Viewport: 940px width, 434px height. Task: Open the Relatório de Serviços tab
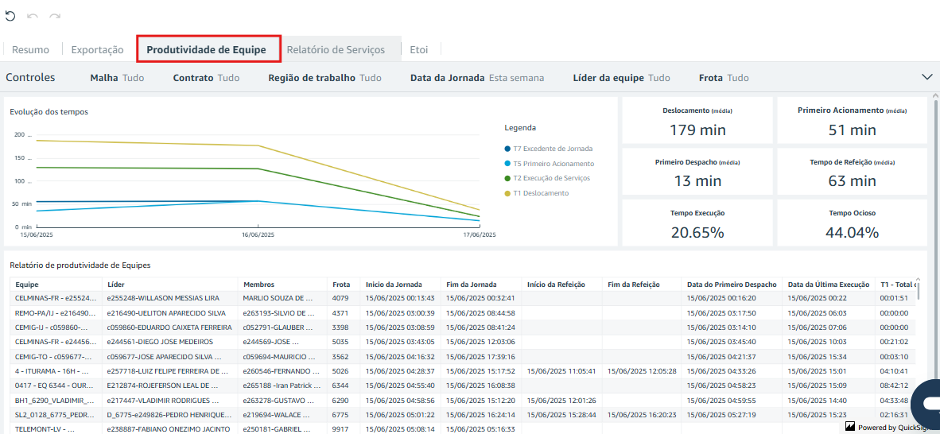click(336, 49)
